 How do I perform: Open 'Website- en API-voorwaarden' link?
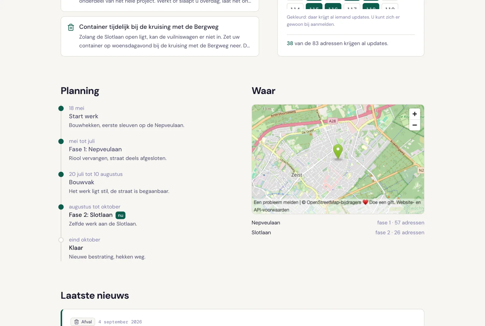pos(337,206)
